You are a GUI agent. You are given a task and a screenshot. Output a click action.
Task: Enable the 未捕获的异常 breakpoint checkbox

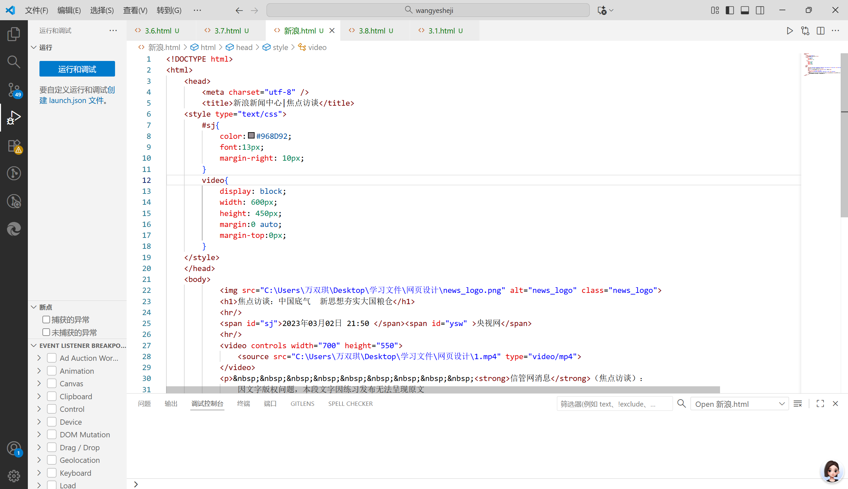click(x=46, y=332)
